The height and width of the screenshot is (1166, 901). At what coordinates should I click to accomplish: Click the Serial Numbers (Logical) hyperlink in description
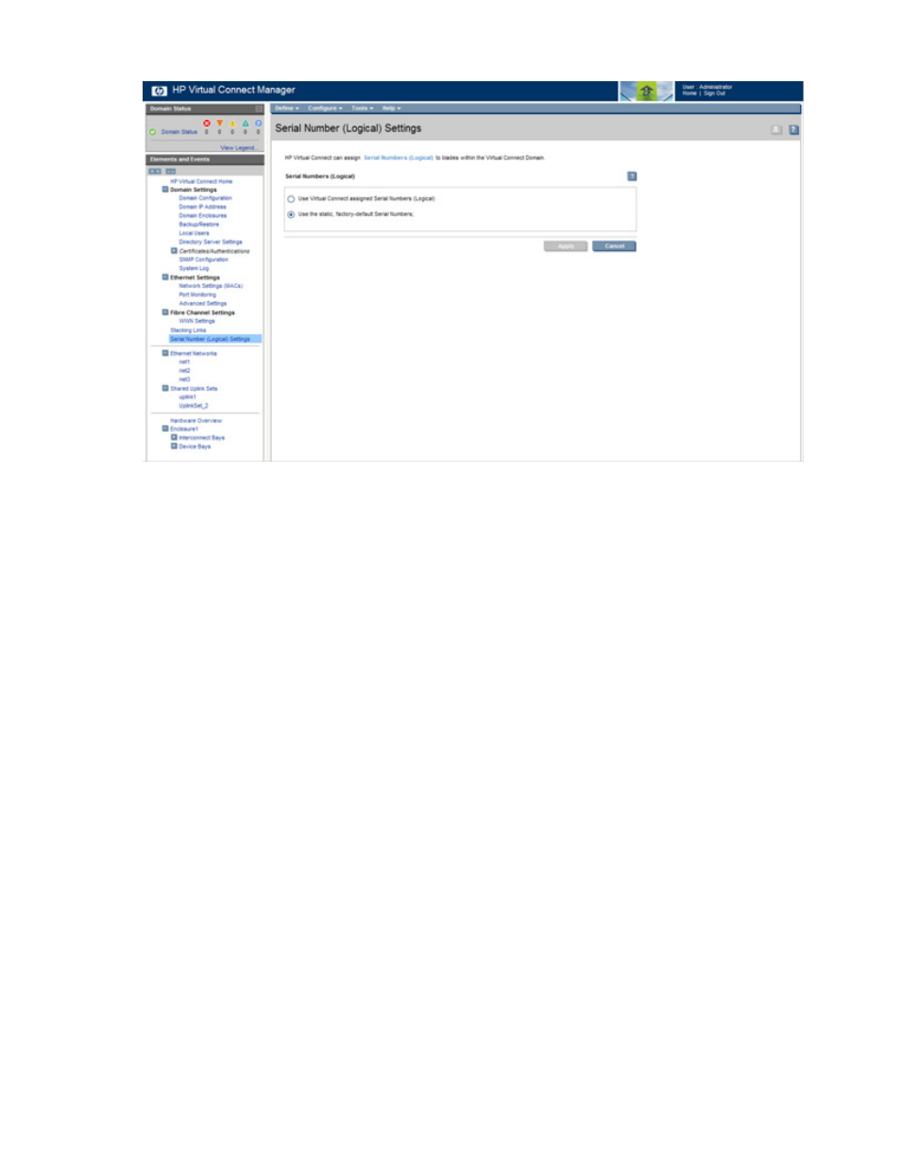coord(399,158)
